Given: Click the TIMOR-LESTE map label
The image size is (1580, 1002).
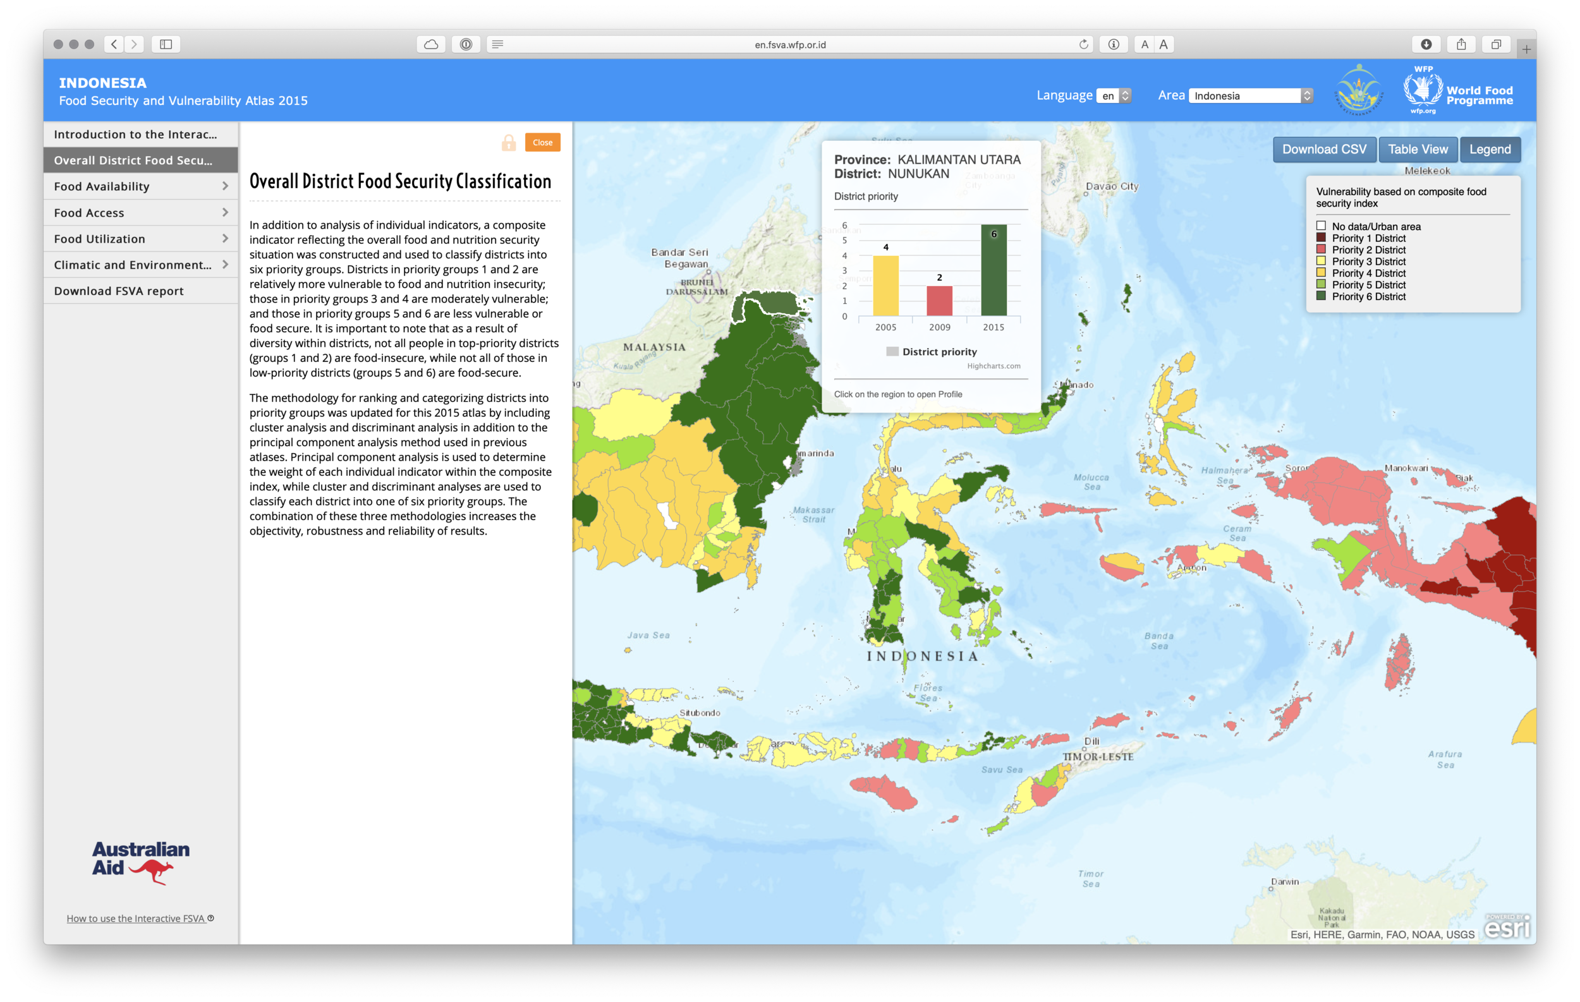Looking at the screenshot, I should 1098,756.
